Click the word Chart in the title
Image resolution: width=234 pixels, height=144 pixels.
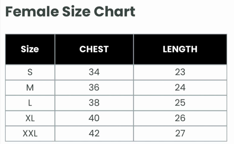tap(115, 11)
